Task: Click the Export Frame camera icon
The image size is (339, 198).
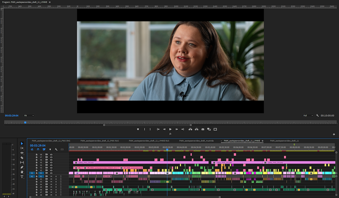Action: pyautogui.click(x=203, y=129)
